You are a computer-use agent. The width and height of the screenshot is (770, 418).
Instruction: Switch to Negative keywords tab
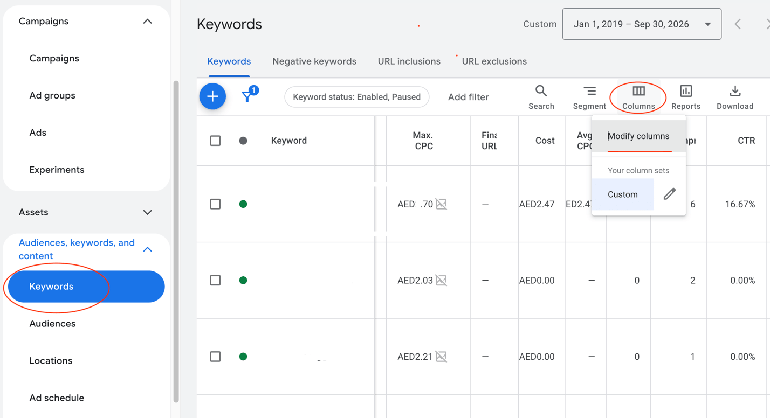tap(314, 61)
